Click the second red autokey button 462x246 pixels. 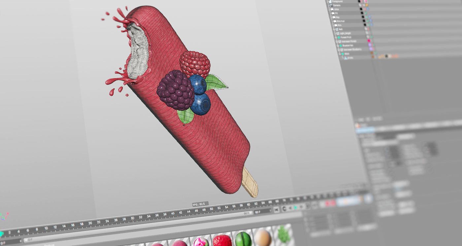[333, 203]
